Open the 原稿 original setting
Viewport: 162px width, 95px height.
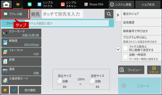click(21, 62)
